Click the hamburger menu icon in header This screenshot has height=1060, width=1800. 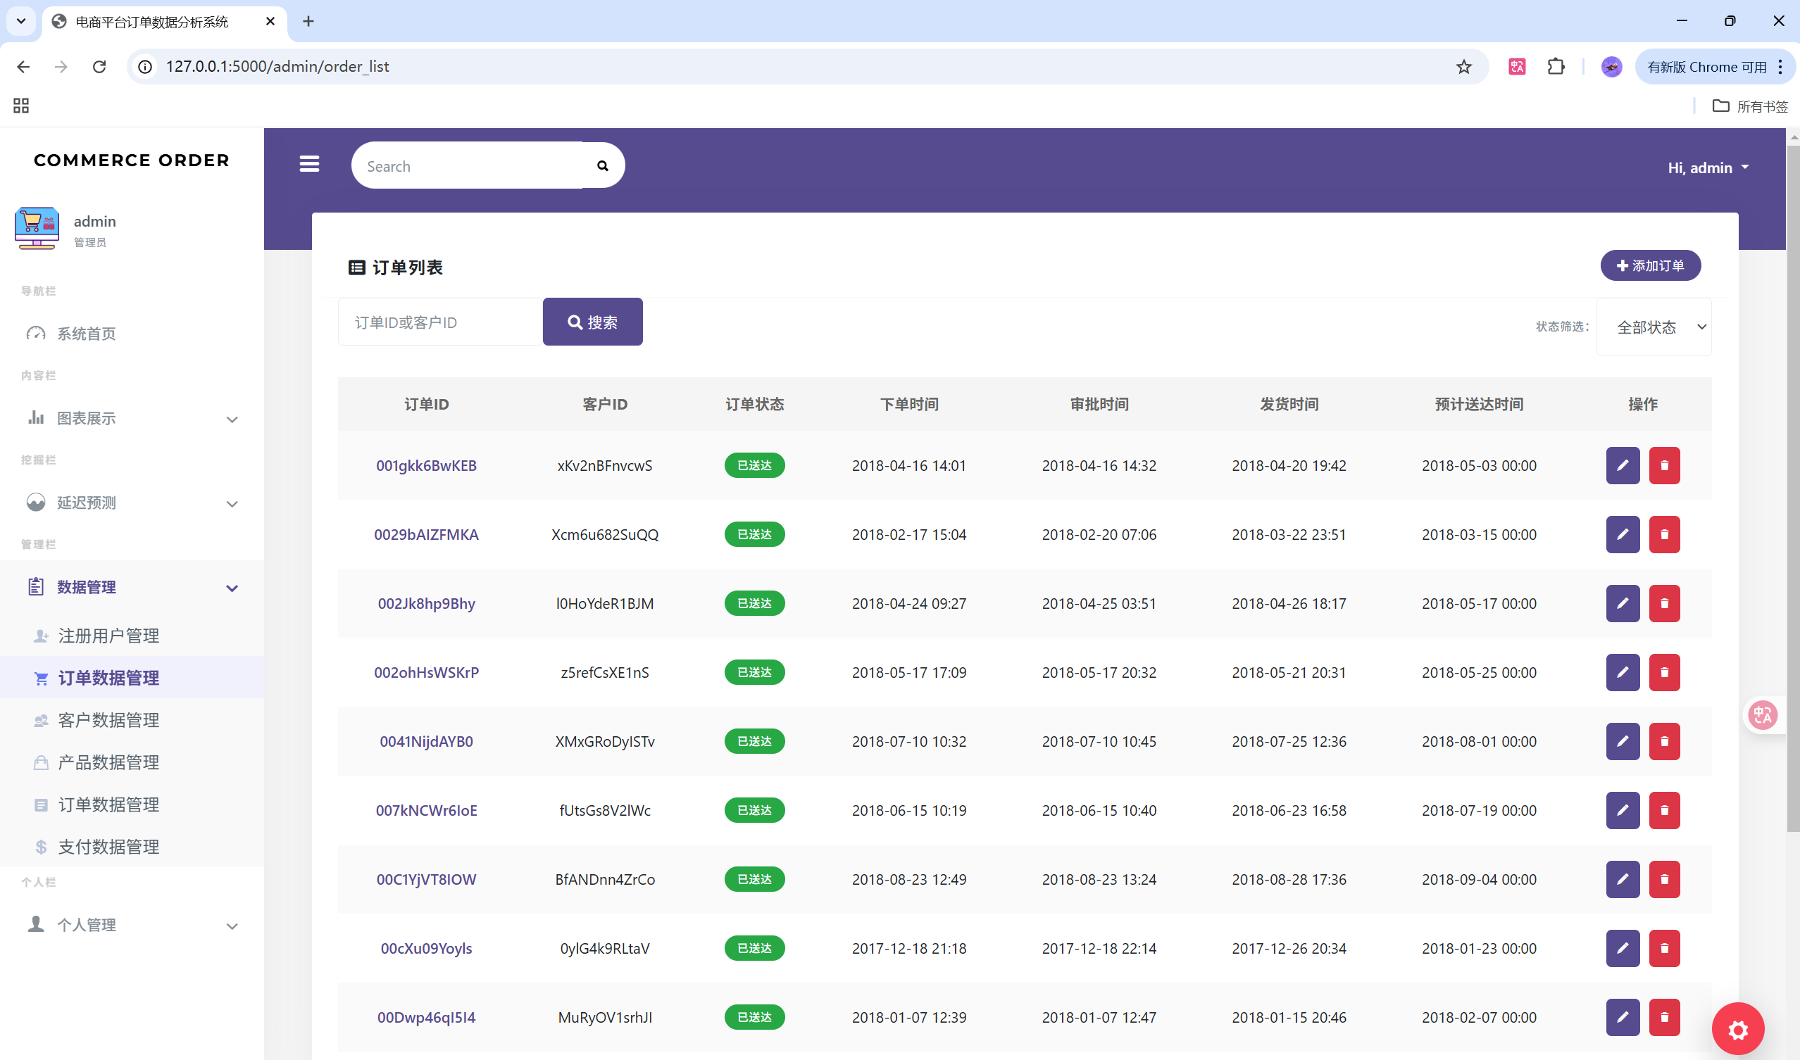click(x=308, y=164)
